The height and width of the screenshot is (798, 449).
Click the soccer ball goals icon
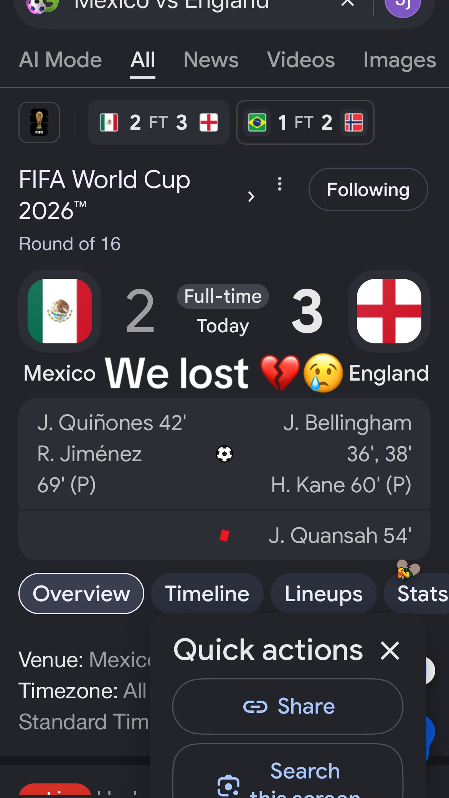pyautogui.click(x=225, y=454)
